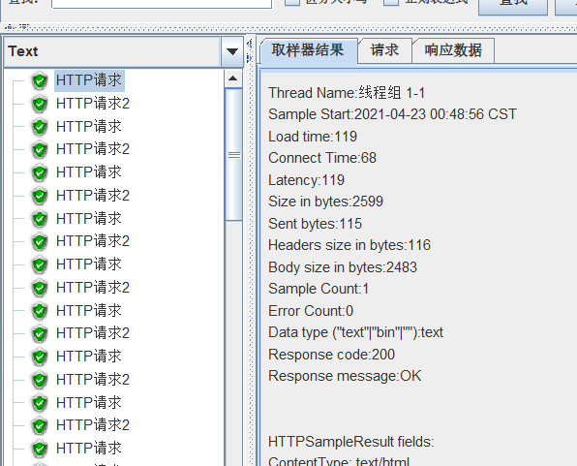Click the green shield icon beside highlighted HTTP请求
The image size is (577, 466).
40,80
